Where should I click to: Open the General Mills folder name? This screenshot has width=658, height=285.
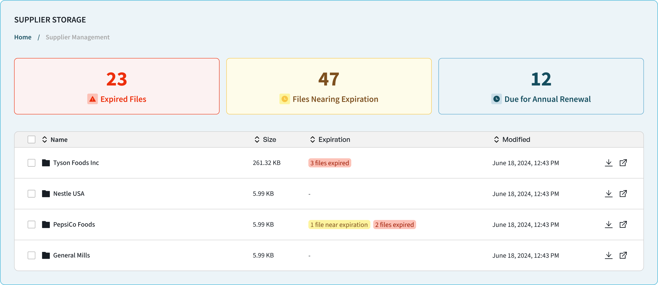(x=71, y=255)
